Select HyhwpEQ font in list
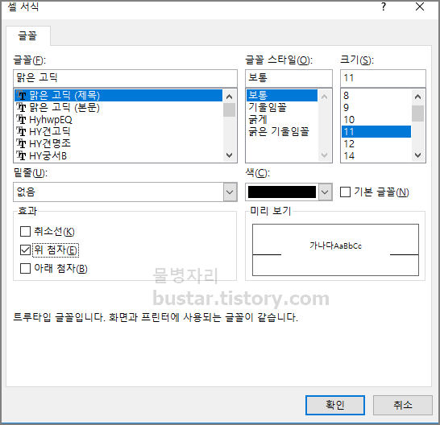 (118, 119)
